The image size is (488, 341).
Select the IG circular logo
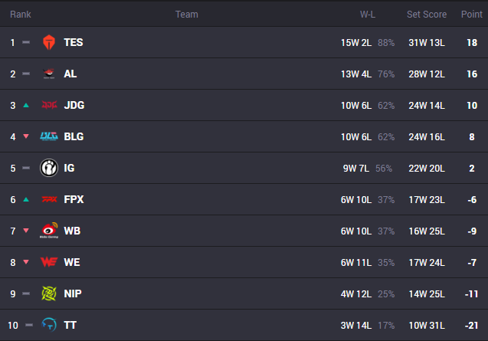tap(49, 168)
